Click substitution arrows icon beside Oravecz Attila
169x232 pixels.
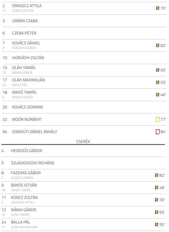point(157,8)
